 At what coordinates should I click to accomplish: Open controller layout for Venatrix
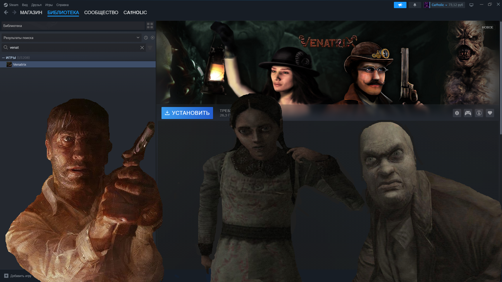(468, 113)
